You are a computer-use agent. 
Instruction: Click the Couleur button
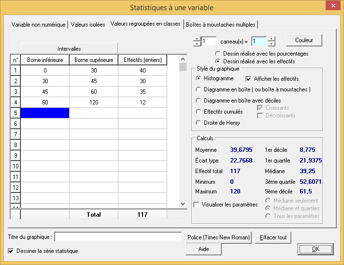304,40
